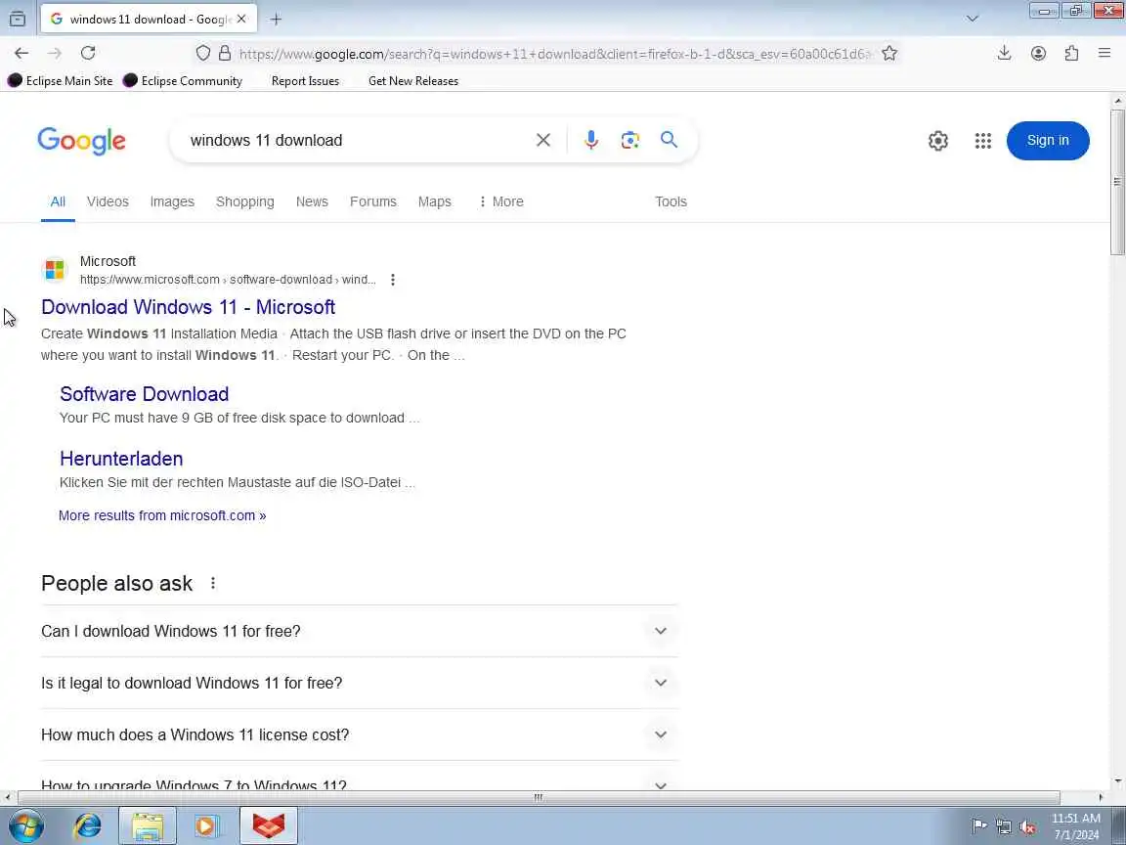The height and width of the screenshot is (845, 1126).
Task: Click the forward navigation arrow
Action: tap(55, 53)
